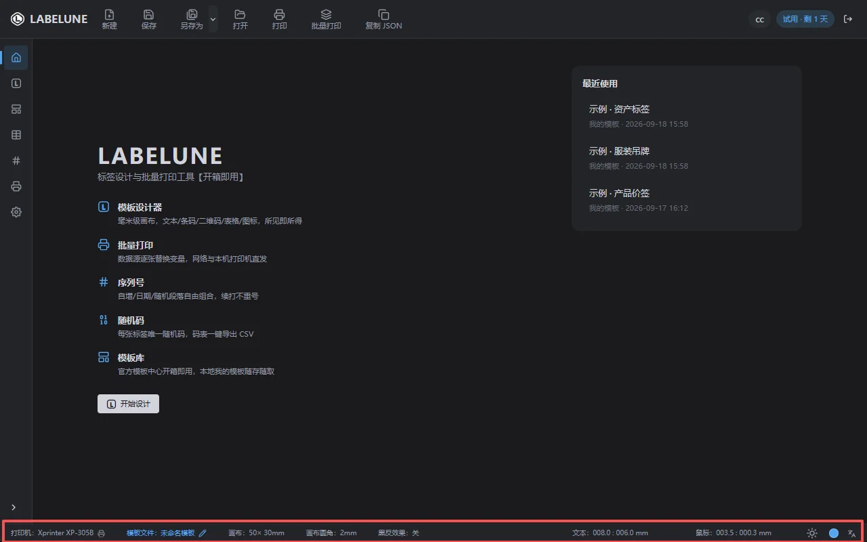Click the subtitle 标签设计与批量打印工具【开箱即用】
The image size is (867, 542).
tap(171, 177)
